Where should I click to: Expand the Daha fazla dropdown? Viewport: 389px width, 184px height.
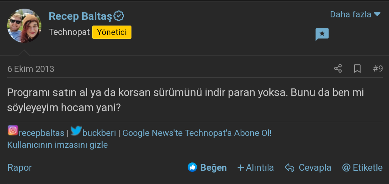pyautogui.click(x=355, y=14)
